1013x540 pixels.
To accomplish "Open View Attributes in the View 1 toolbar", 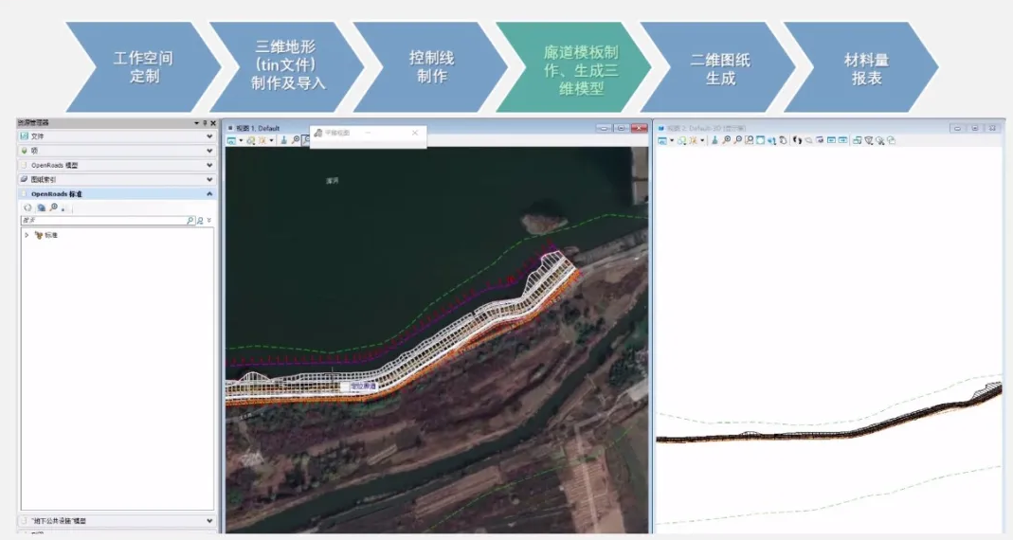I will (231, 140).
